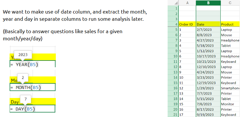Click the MONTH(B5) formula cell
246x117 pixels.
tap(32, 87)
